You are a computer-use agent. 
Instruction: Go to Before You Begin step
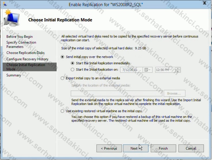[x=19, y=36]
